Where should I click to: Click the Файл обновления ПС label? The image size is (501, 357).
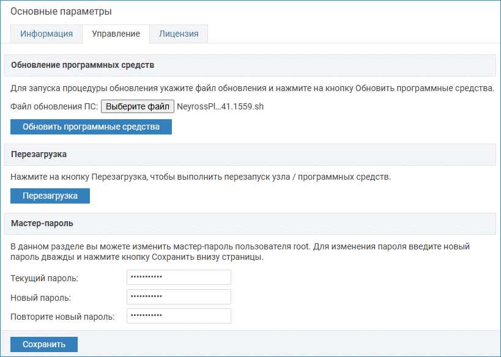click(x=54, y=106)
